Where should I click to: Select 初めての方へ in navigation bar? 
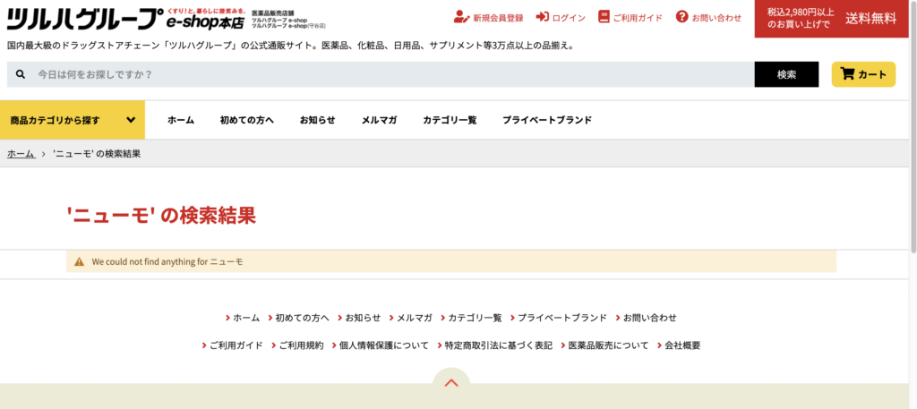[x=247, y=120]
